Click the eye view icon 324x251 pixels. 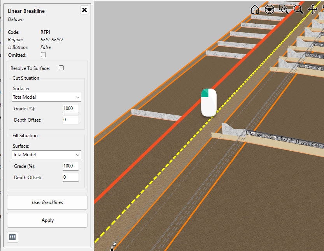pyautogui.click(x=269, y=9)
